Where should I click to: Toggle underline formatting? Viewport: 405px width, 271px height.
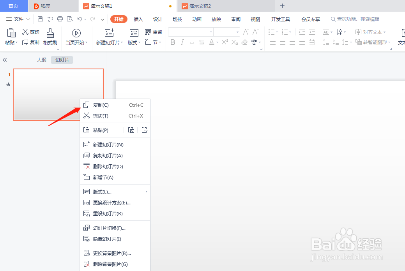click(x=191, y=42)
